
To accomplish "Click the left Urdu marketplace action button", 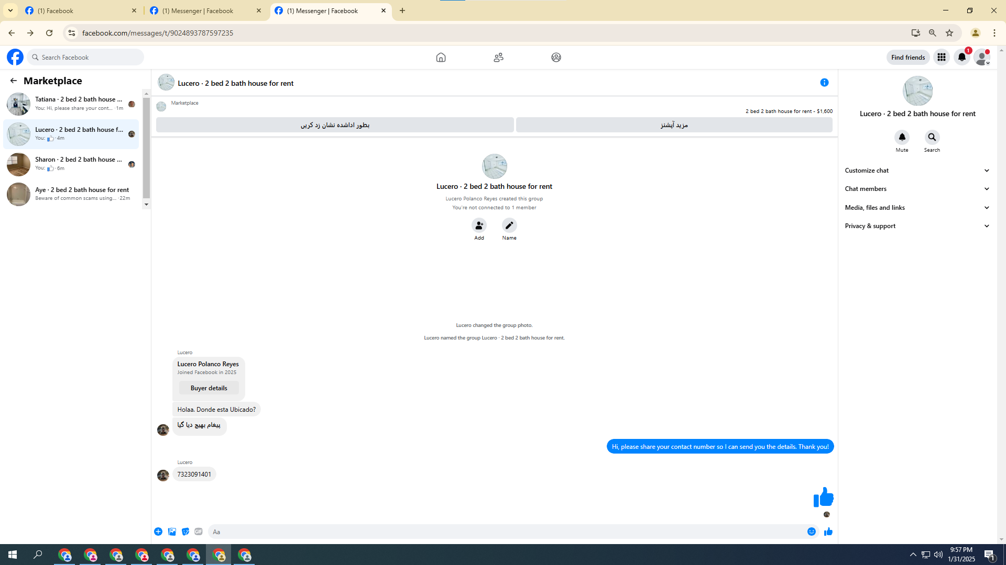I will click(335, 125).
